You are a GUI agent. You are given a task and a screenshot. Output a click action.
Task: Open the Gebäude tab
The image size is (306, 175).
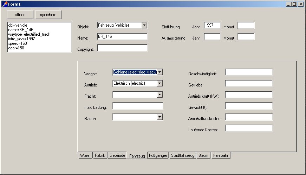pyautogui.click(x=117, y=155)
